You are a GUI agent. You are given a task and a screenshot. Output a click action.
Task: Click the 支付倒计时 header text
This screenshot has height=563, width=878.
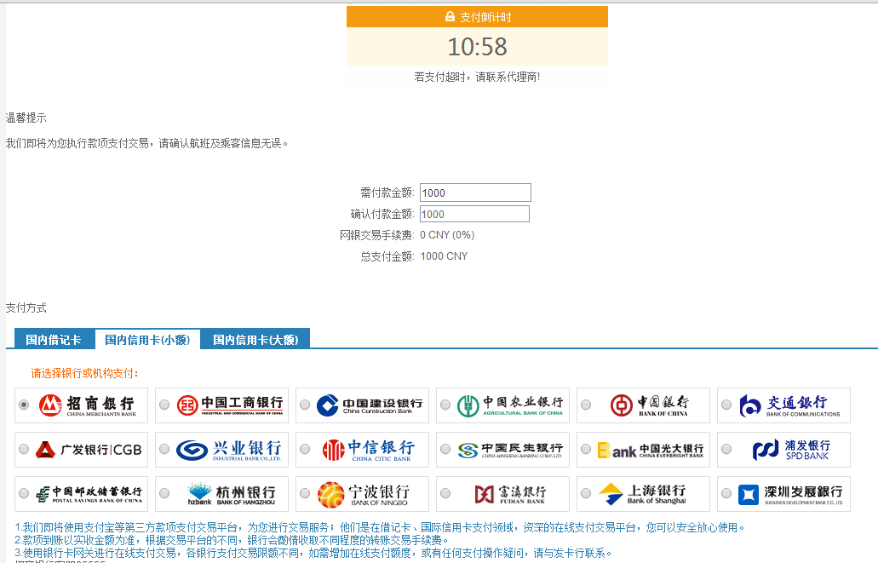point(485,17)
